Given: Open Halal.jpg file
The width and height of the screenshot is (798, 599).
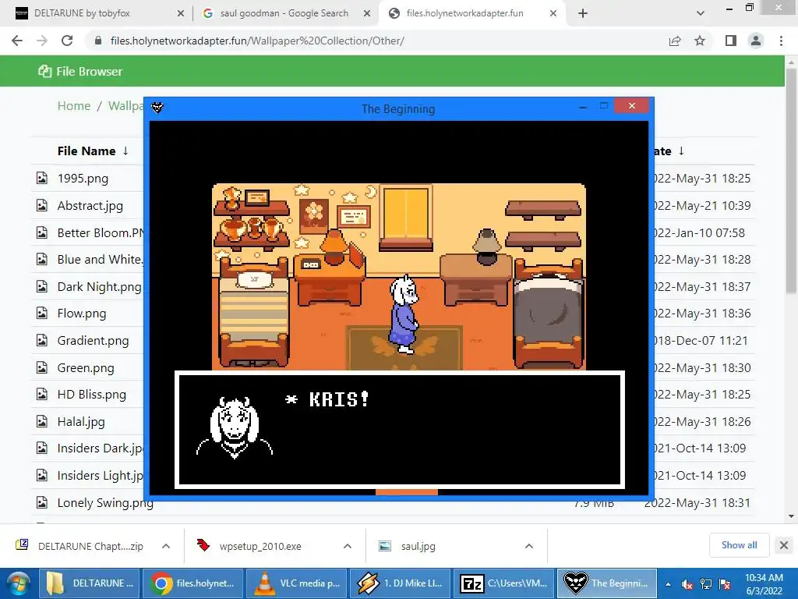Looking at the screenshot, I should 81,422.
